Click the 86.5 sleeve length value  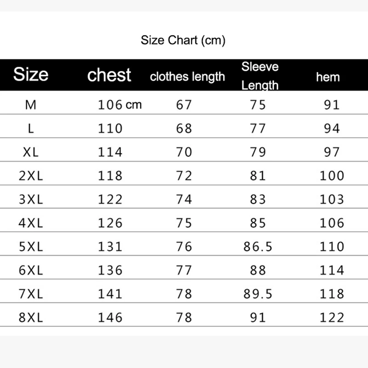click(258, 247)
